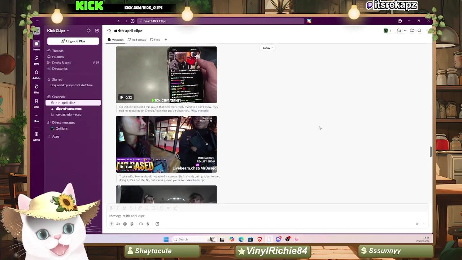Open Files from the left rail
This screenshot has height=260, width=462.
tap(36, 89)
